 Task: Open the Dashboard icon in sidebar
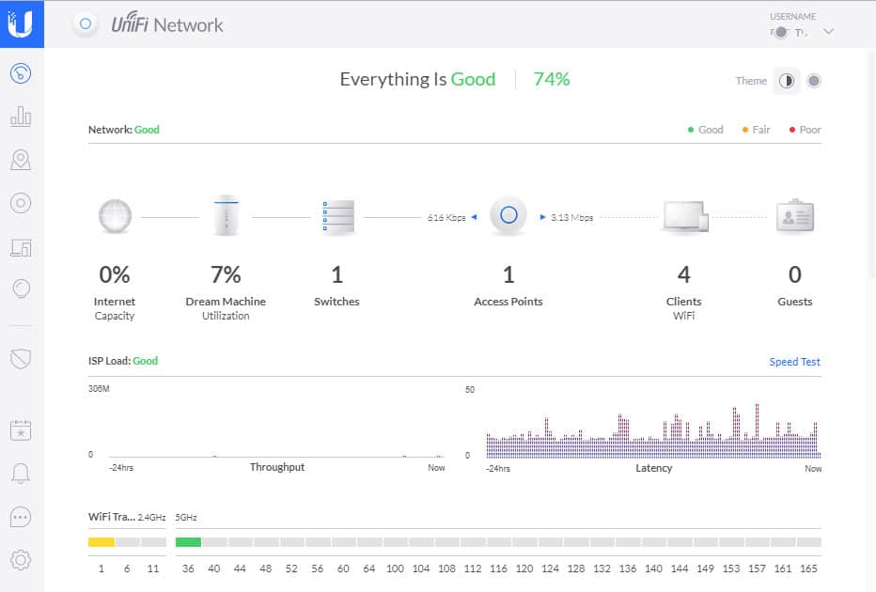pos(21,74)
